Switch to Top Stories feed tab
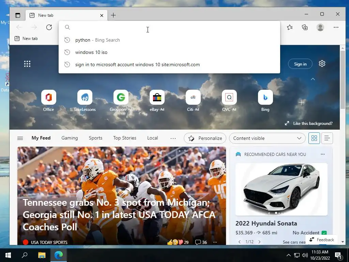Image resolution: width=349 pixels, height=262 pixels. click(x=125, y=138)
